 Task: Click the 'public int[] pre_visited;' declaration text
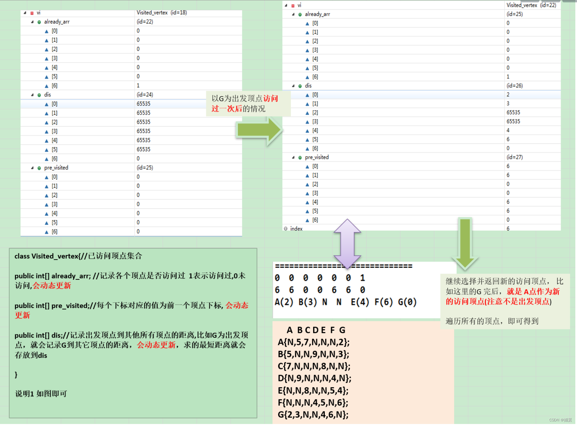tap(52, 306)
